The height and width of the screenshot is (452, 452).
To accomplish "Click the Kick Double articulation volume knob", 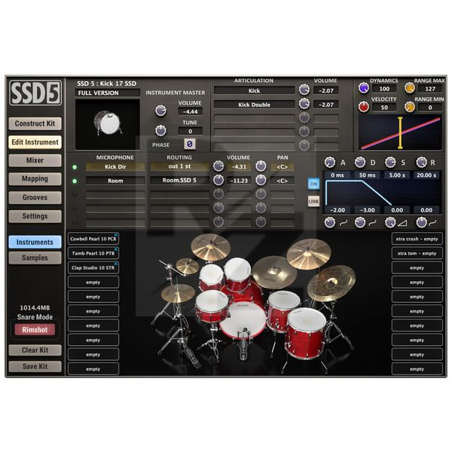I will click(x=304, y=104).
